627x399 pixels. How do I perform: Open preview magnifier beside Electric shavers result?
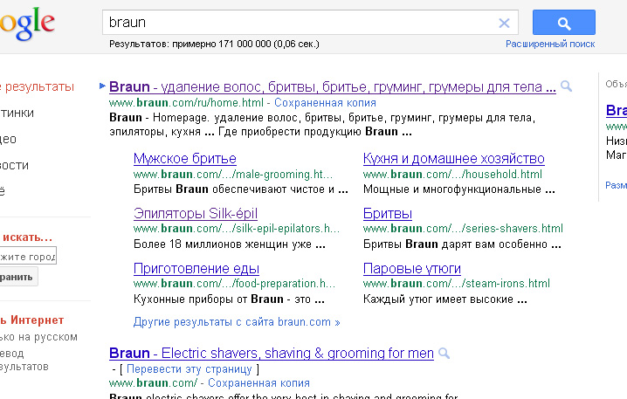(x=444, y=353)
